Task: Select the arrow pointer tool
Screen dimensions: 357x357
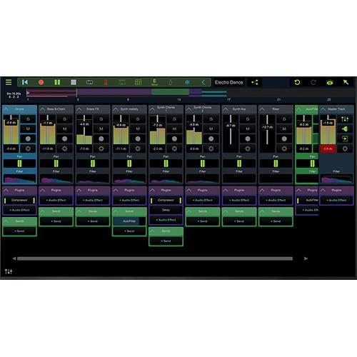Action: [x=346, y=82]
